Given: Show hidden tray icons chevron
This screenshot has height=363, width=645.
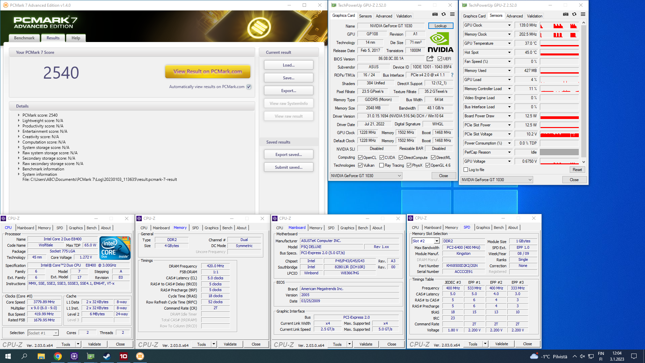Looking at the screenshot, I should coord(574,356).
